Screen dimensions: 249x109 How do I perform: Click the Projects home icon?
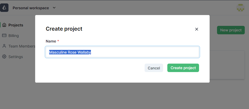pyautogui.click(x=4, y=25)
